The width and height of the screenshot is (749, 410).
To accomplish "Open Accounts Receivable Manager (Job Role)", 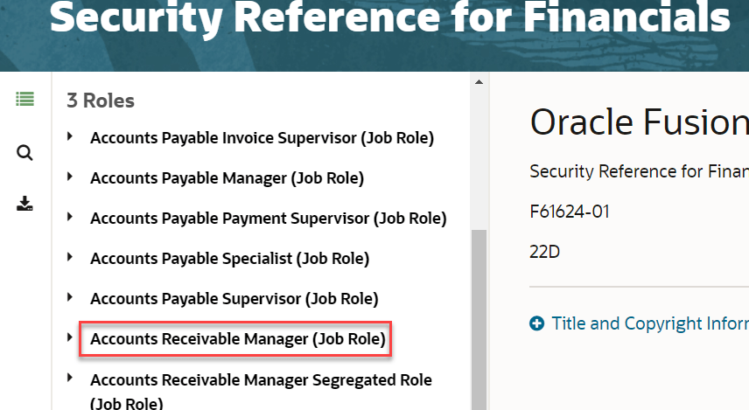I will 238,339.
